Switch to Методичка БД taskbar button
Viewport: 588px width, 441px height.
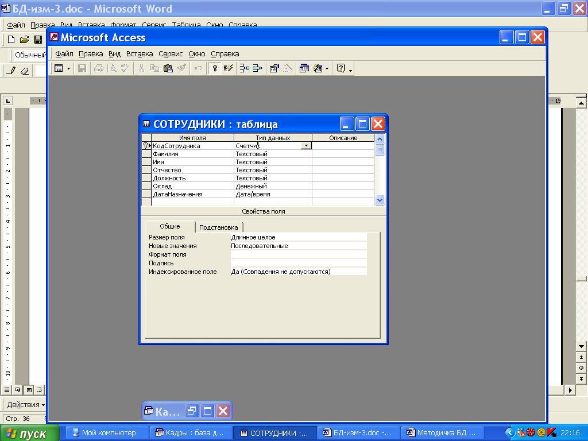443,433
